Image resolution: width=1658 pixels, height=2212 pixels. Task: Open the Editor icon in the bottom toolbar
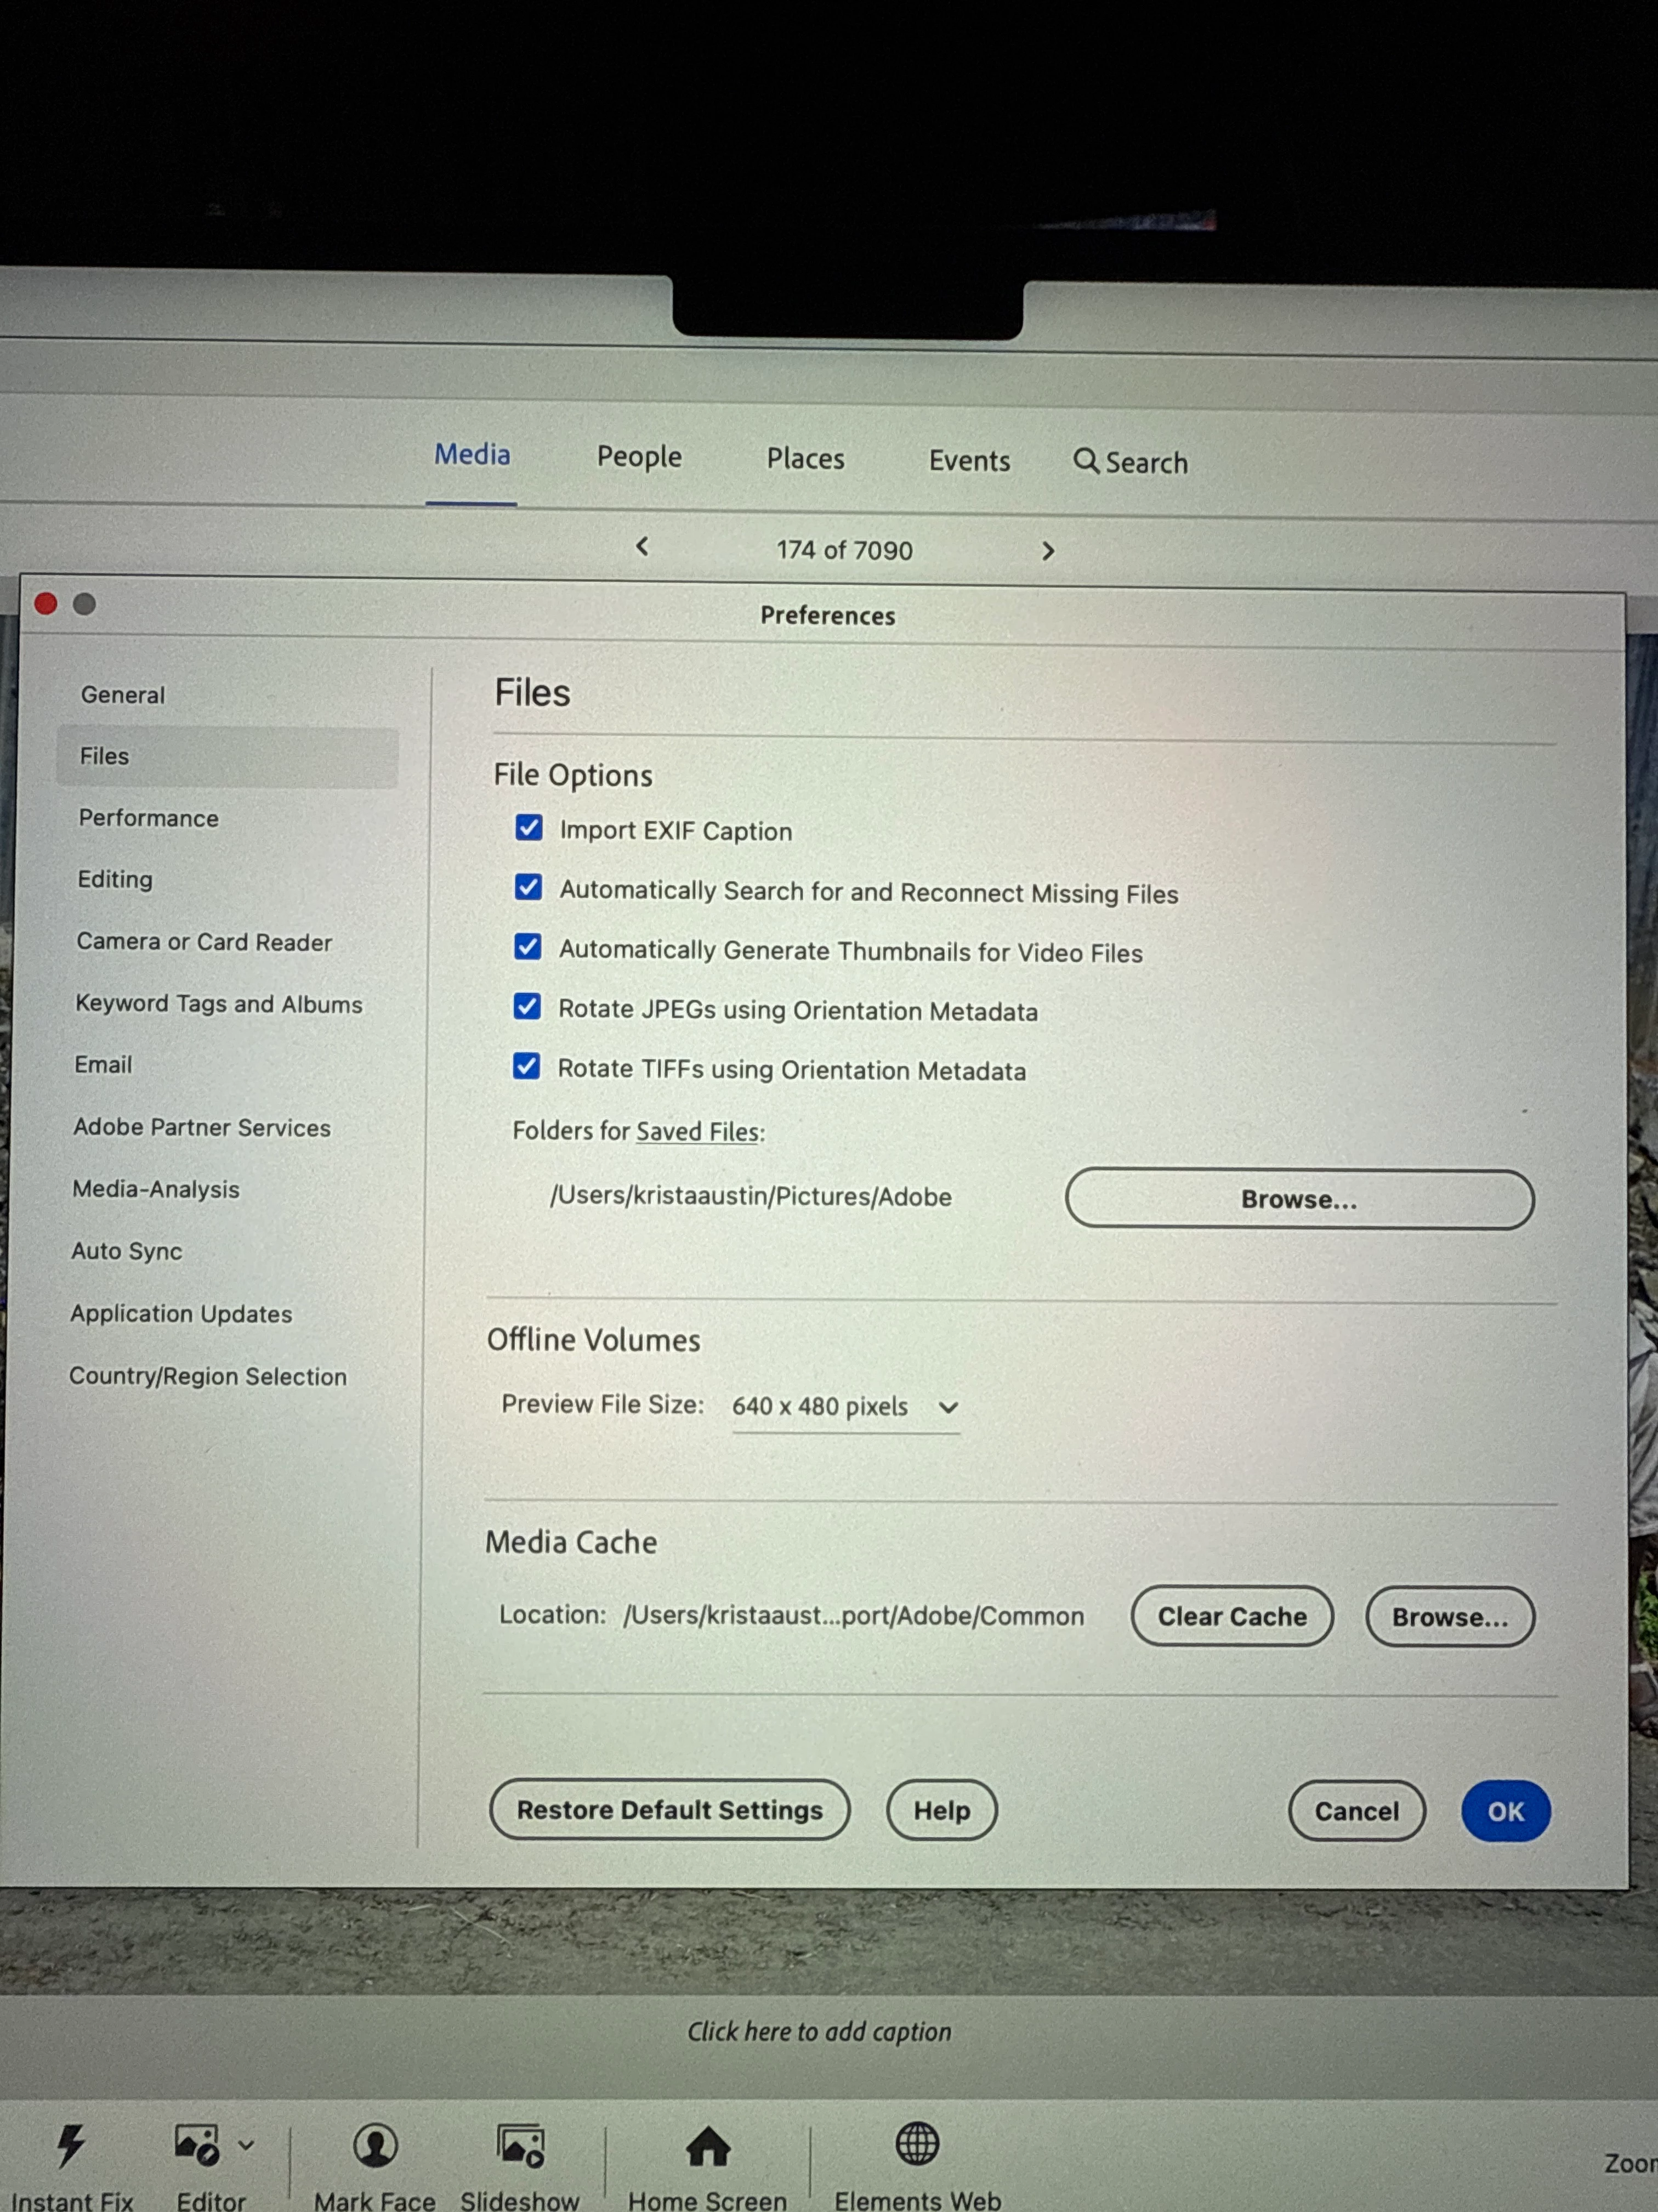click(197, 2145)
